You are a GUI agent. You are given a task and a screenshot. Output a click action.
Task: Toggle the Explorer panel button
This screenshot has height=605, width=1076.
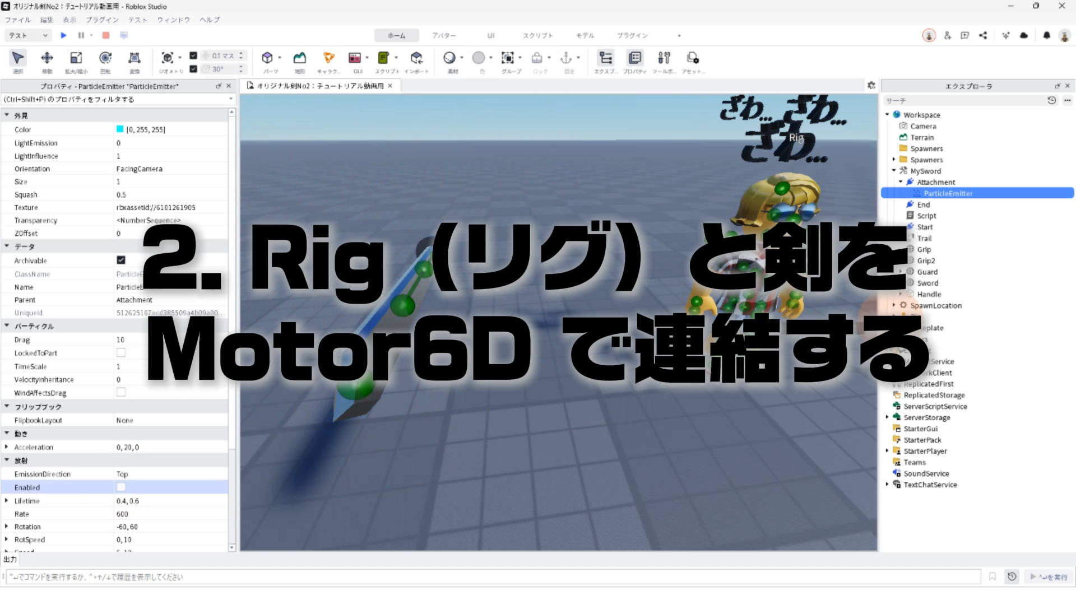click(x=605, y=58)
